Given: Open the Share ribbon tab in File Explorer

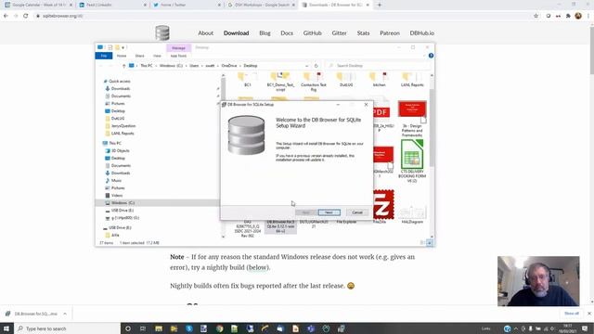Looking at the screenshot, I should click(139, 56).
